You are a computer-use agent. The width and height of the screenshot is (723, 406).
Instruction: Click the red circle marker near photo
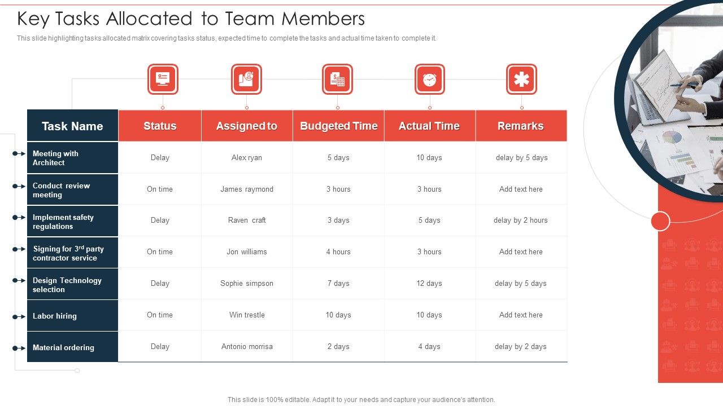(x=660, y=221)
